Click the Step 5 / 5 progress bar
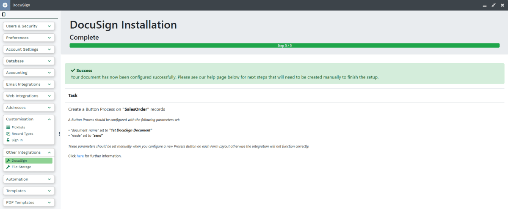508x209 pixels. coord(284,45)
